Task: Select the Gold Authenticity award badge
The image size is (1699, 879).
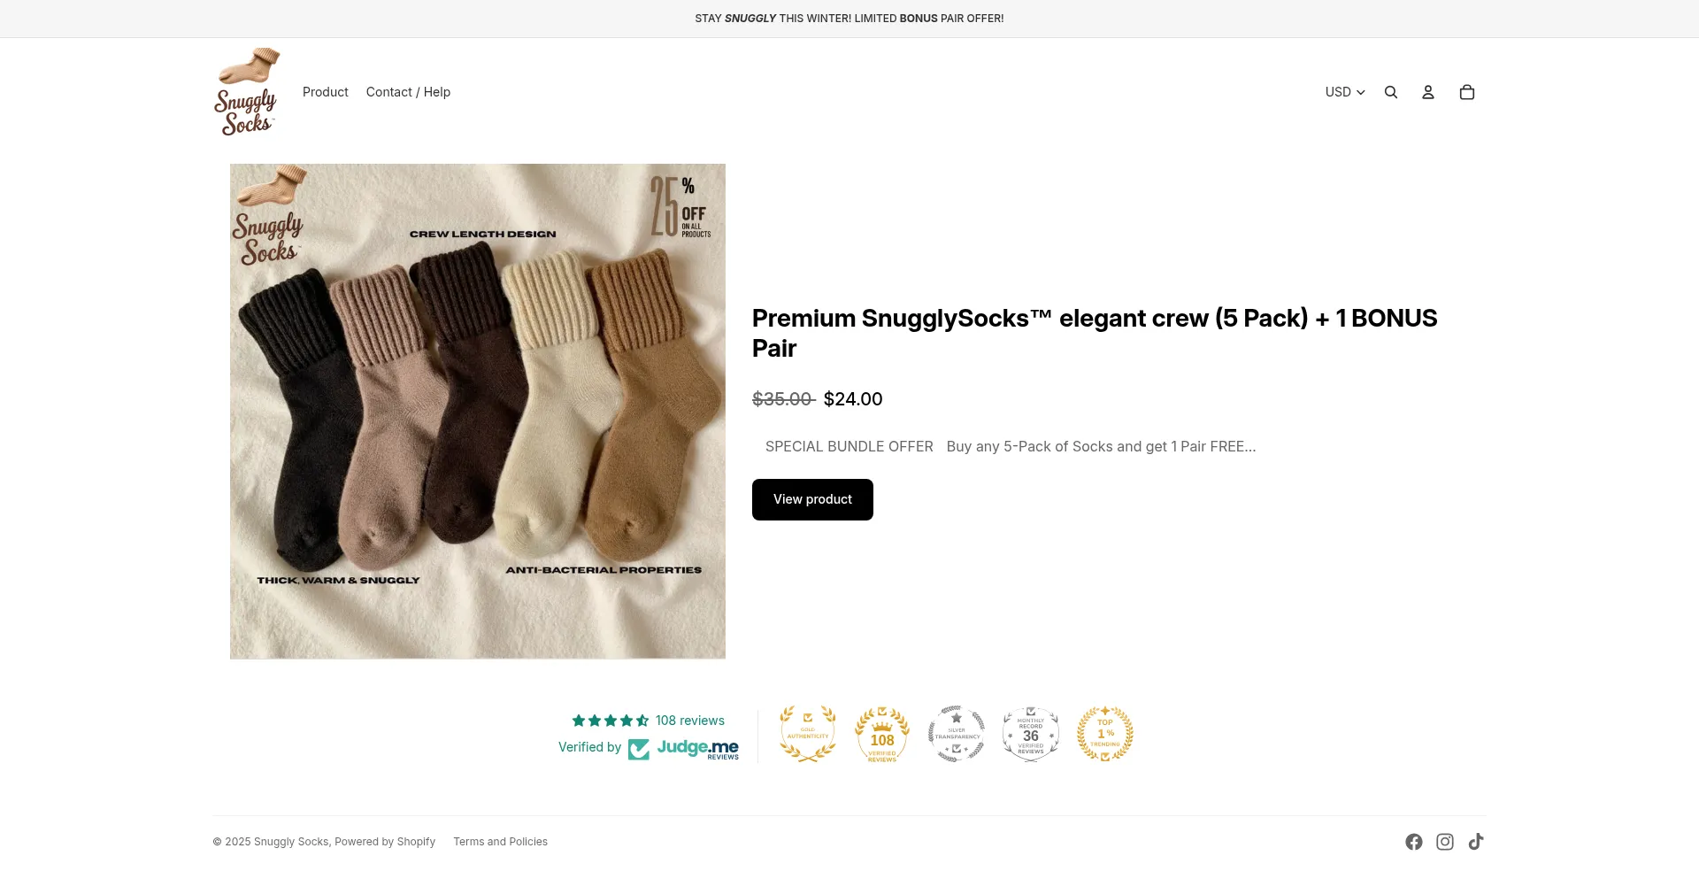Action: click(807, 734)
